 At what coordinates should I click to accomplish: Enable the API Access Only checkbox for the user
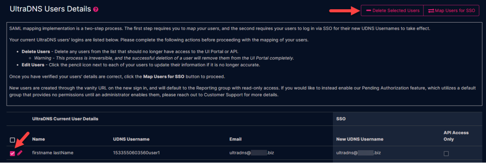[446, 153]
